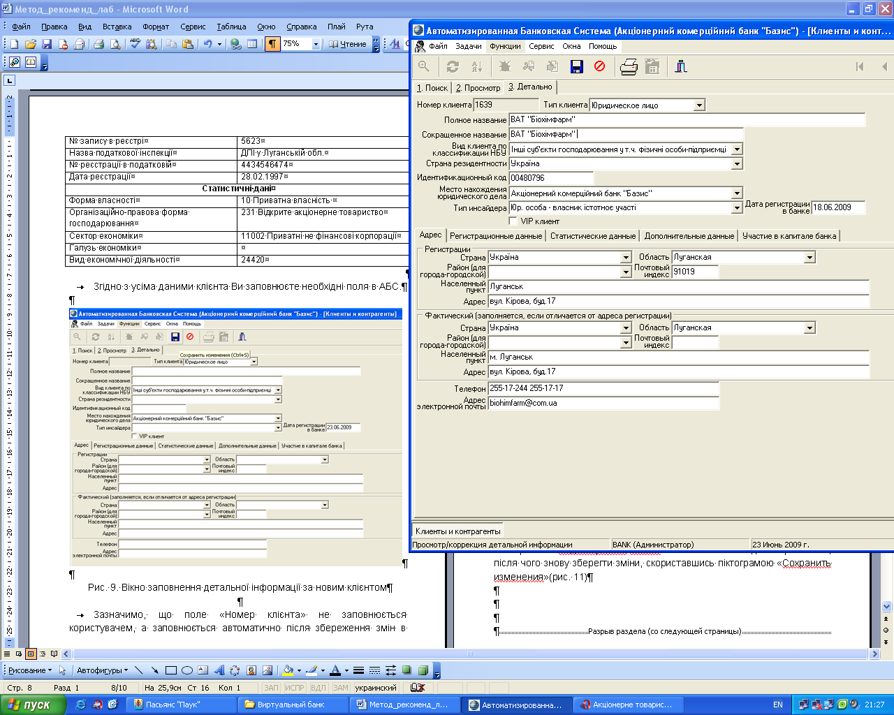Open Word's Формат menu
Screen dimensions: 894x715
pyautogui.click(x=156, y=27)
